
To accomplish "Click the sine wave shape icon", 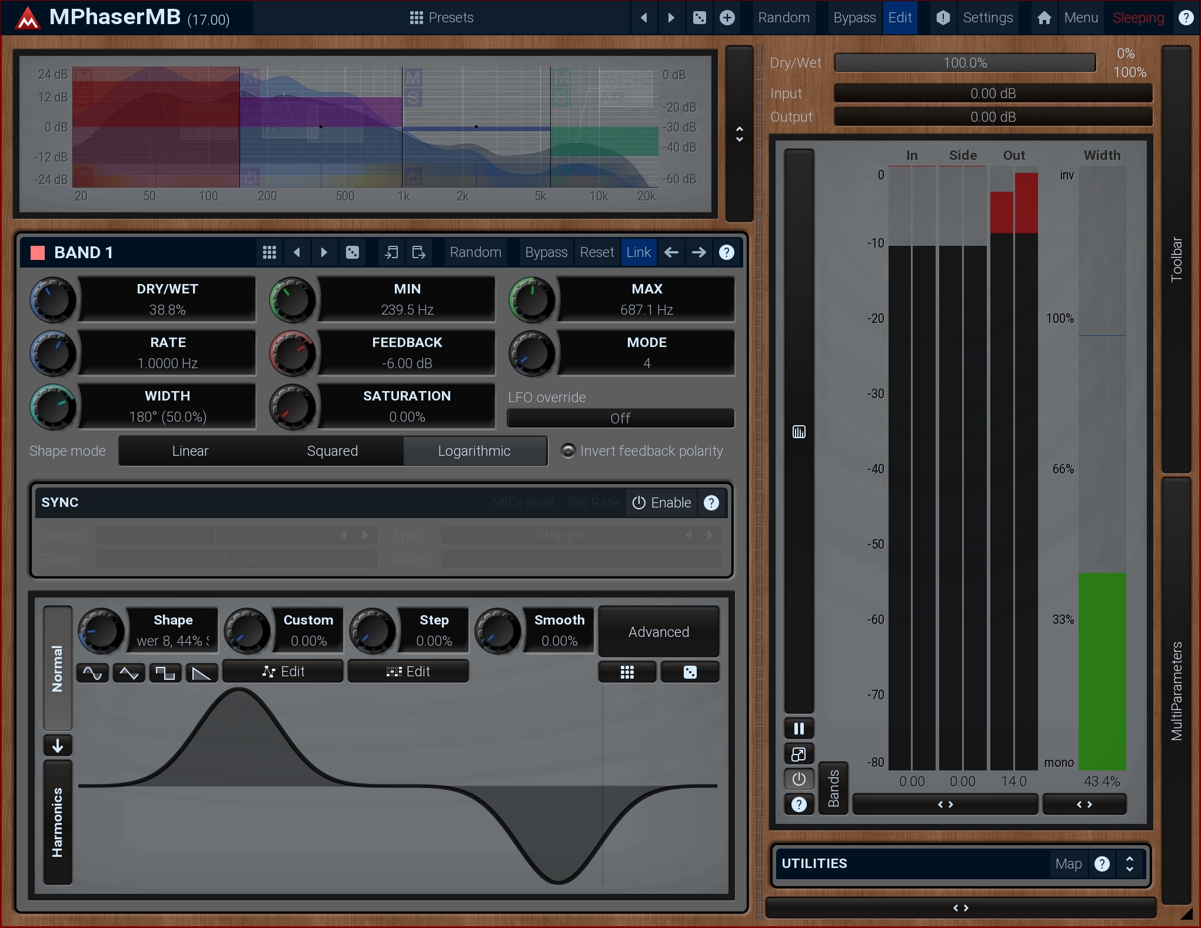I will click(92, 672).
